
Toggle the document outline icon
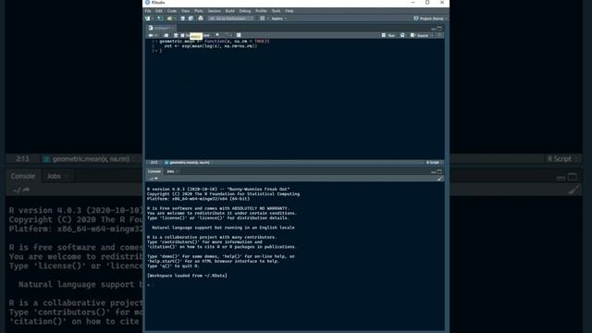[439, 35]
